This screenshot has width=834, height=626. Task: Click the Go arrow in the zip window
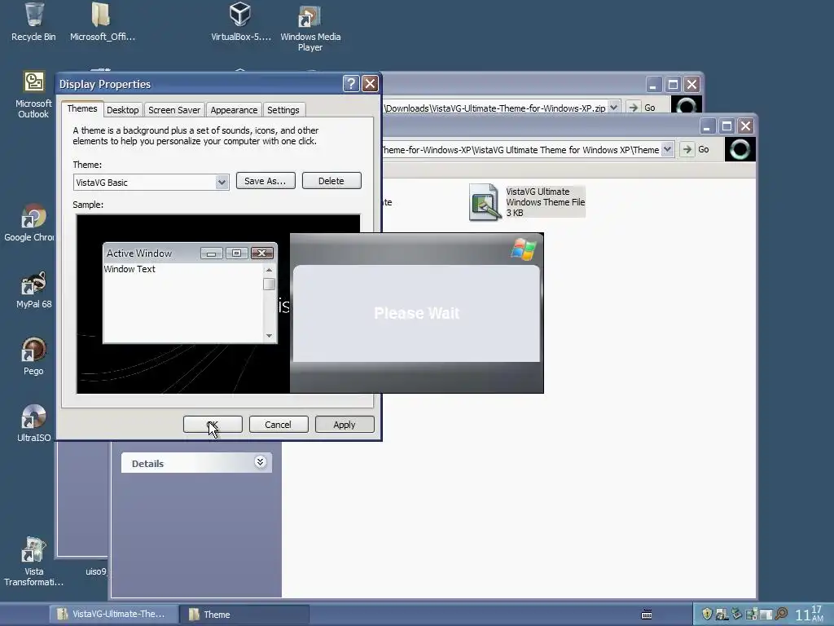(x=633, y=108)
